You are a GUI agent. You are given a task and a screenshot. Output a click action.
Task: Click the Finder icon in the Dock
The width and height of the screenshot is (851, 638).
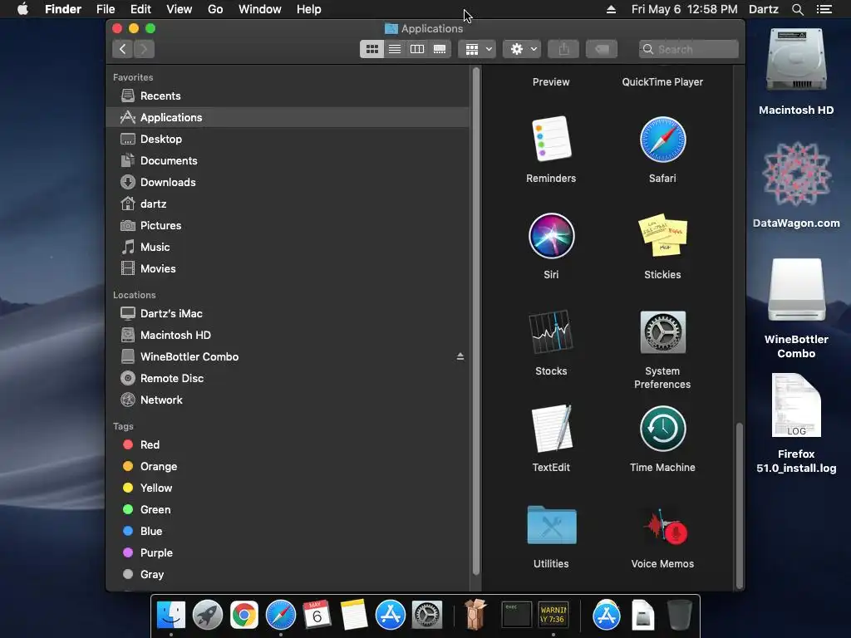click(x=171, y=615)
